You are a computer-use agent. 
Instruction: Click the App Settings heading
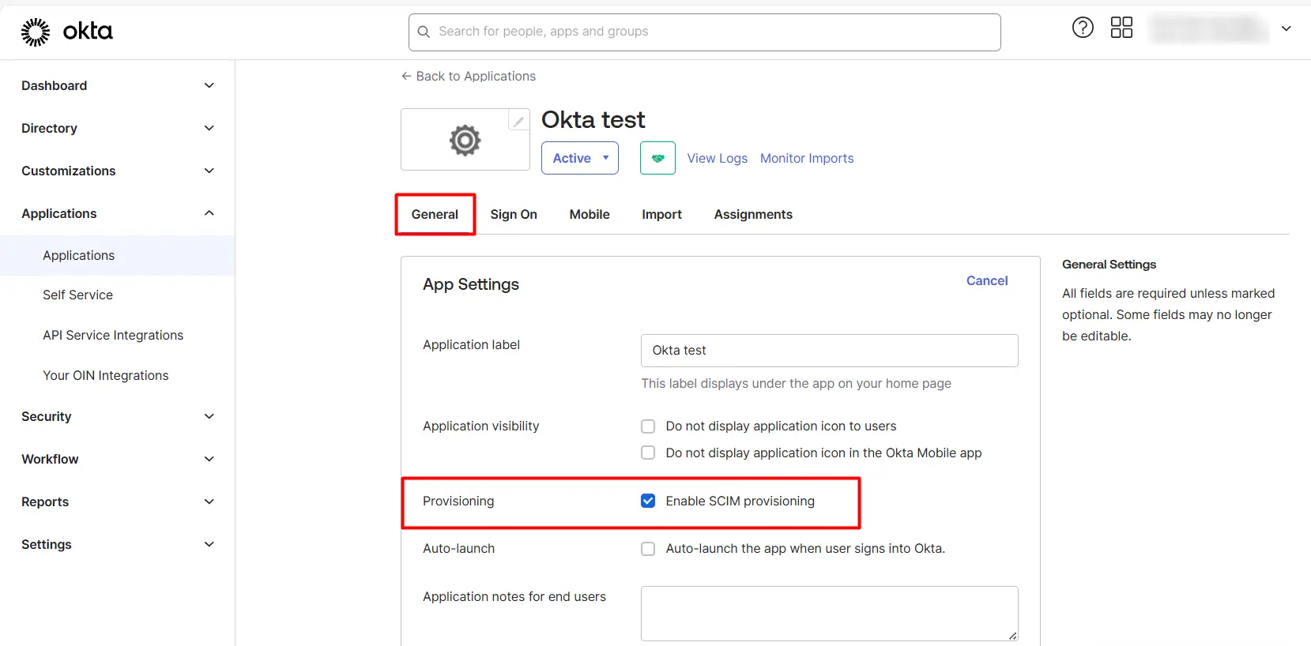click(x=471, y=284)
